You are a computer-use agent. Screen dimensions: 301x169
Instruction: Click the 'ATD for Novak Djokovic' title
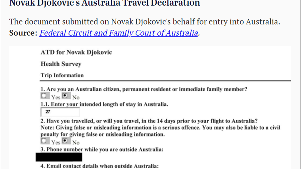76,52
